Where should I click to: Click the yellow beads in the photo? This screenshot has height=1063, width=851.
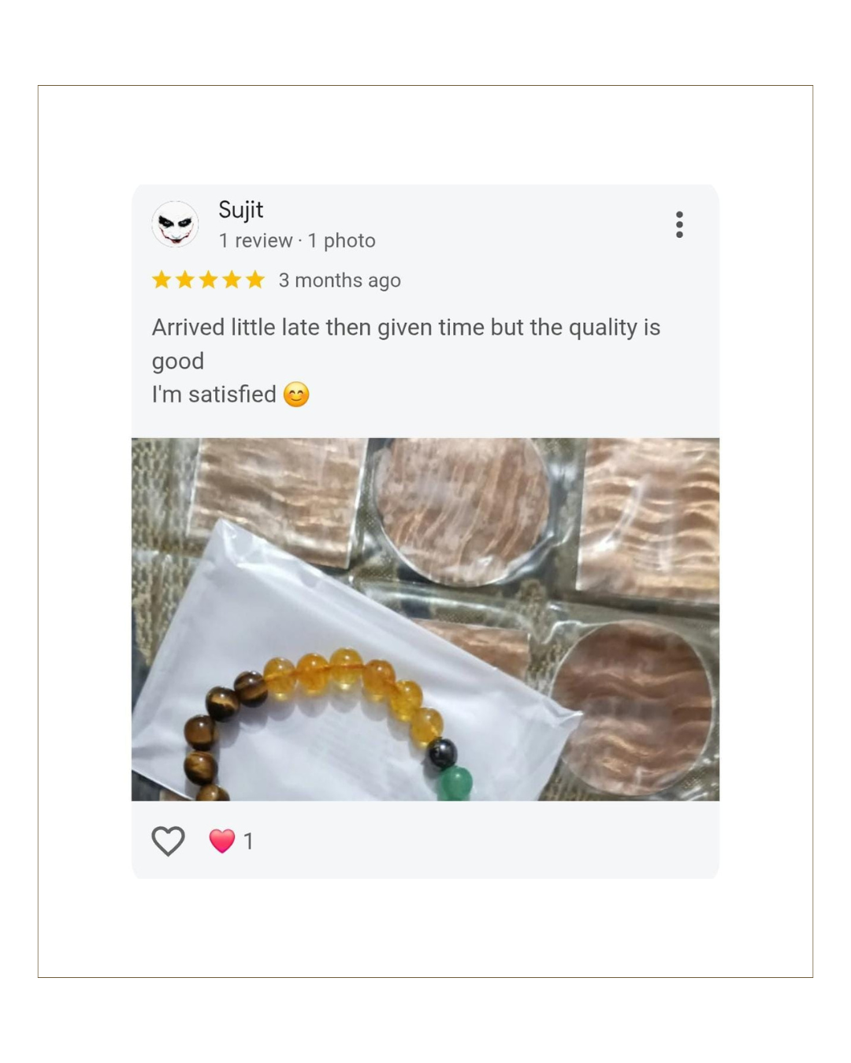pyautogui.click(x=347, y=673)
